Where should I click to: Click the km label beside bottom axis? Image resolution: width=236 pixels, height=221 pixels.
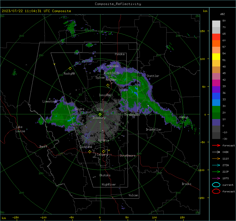pyautogui.click(x=4, y=218)
